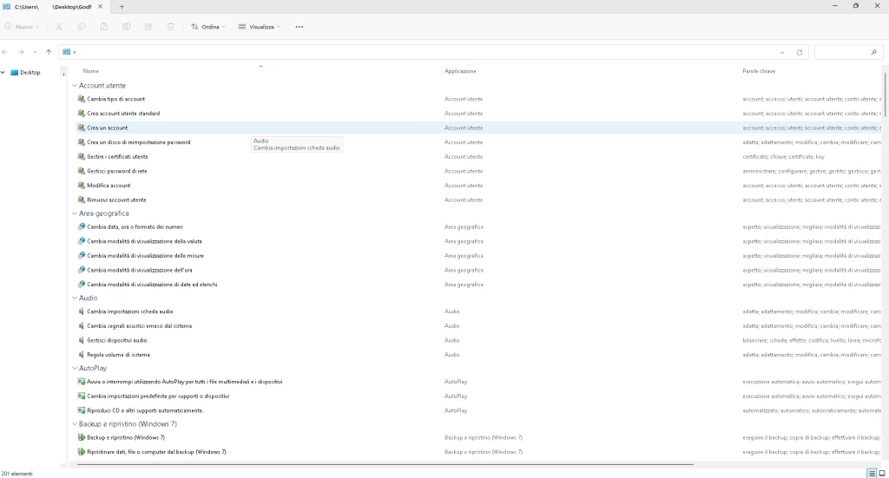The image size is (889, 478).
Task: Select Desktop in the navigation pane
Action: click(30, 73)
